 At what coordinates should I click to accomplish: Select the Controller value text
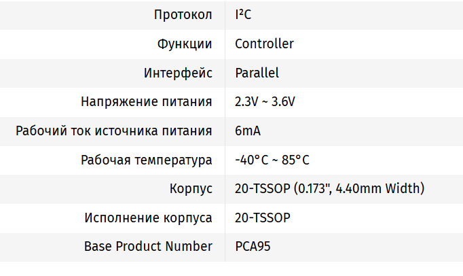pyautogui.click(x=264, y=44)
